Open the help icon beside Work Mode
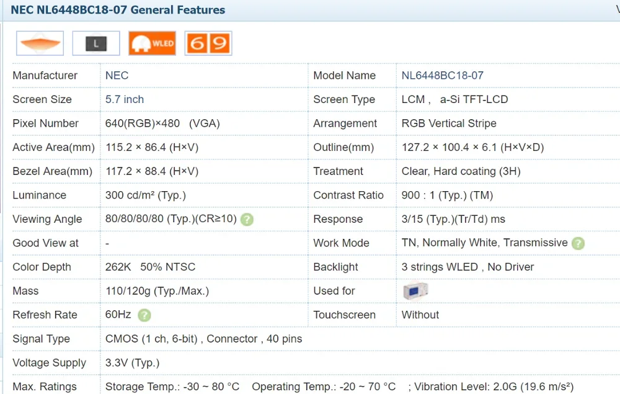The height and width of the screenshot is (394, 620). point(578,243)
